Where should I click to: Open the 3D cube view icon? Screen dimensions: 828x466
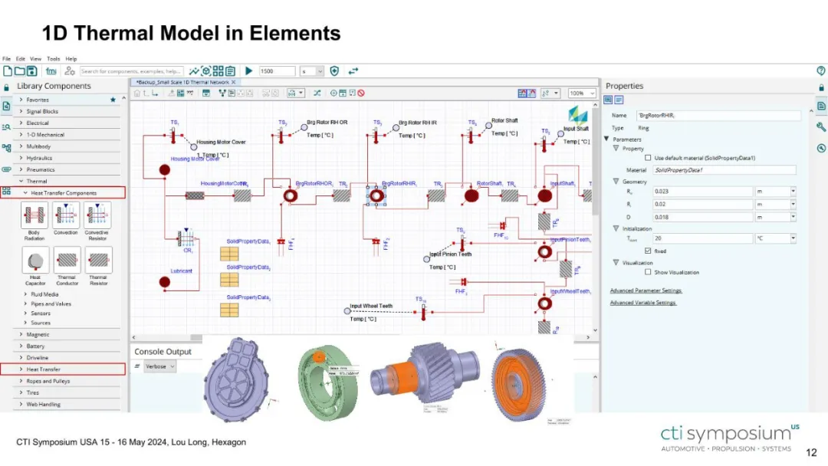206,71
